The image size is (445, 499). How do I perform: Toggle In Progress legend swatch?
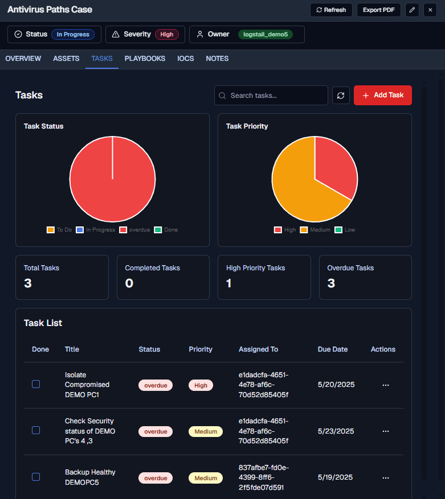pyautogui.click(x=80, y=230)
